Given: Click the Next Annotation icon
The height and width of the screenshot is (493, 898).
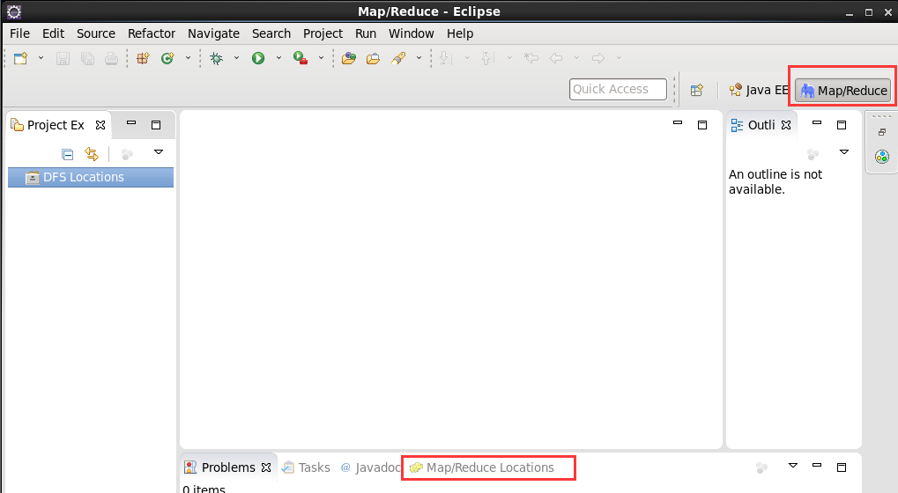Looking at the screenshot, I should pyautogui.click(x=446, y=58).
